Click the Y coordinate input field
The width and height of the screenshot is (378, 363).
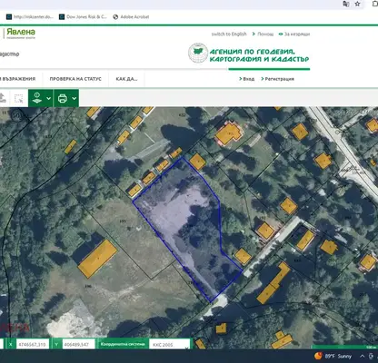coord(79,344)
